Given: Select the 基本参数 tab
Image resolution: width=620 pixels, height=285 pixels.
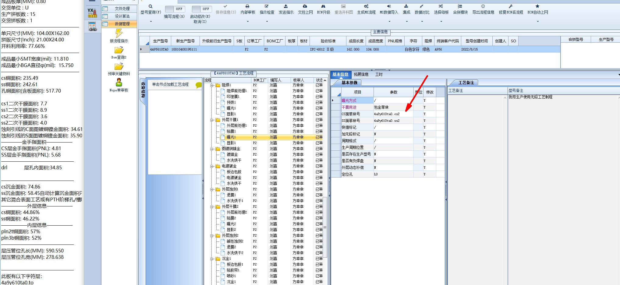Looking at the screenshot, I should (349, 83).
